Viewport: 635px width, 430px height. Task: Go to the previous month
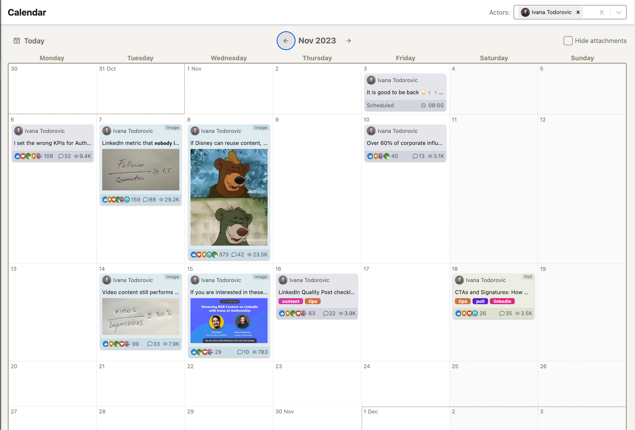[x=286, y=41]
